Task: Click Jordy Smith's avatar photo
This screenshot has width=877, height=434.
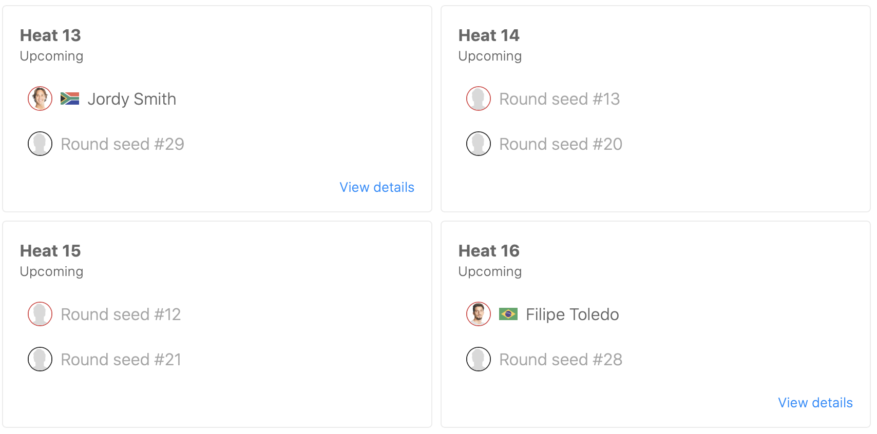Action: point(40,98)
